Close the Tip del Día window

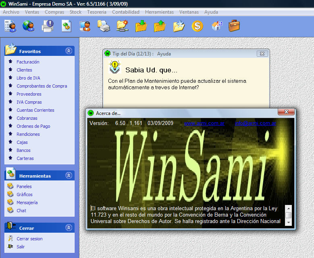[x=262, y=54]
